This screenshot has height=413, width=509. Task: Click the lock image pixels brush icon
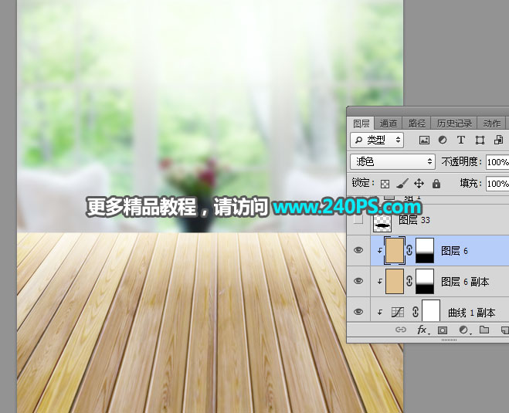(402, 184)
